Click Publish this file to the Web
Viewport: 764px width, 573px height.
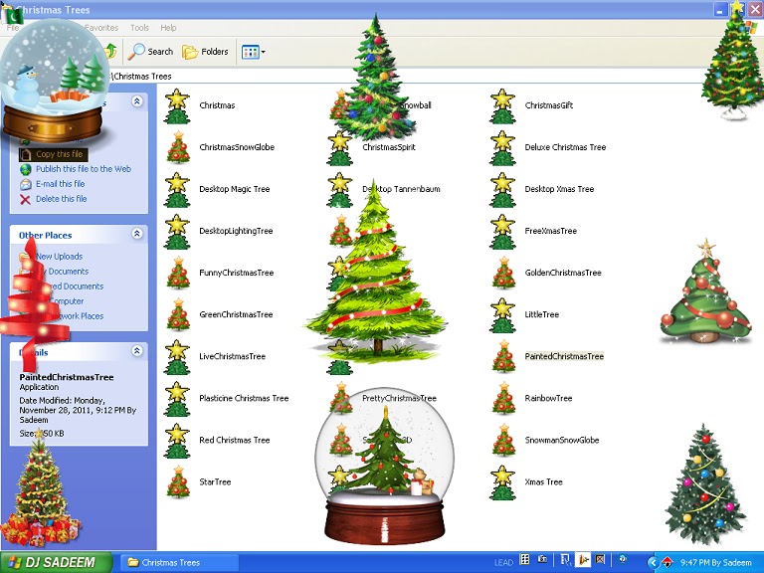[84, 169]
